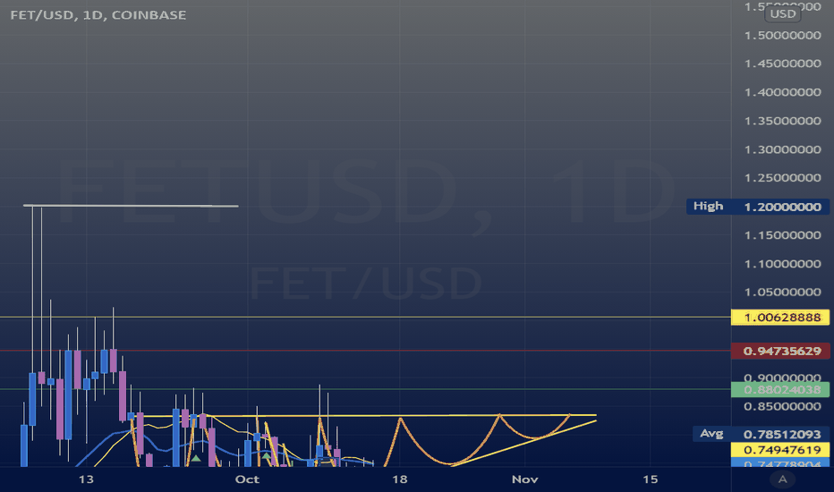Select the white horizontal line at 1.20 high

pos(131,206)
